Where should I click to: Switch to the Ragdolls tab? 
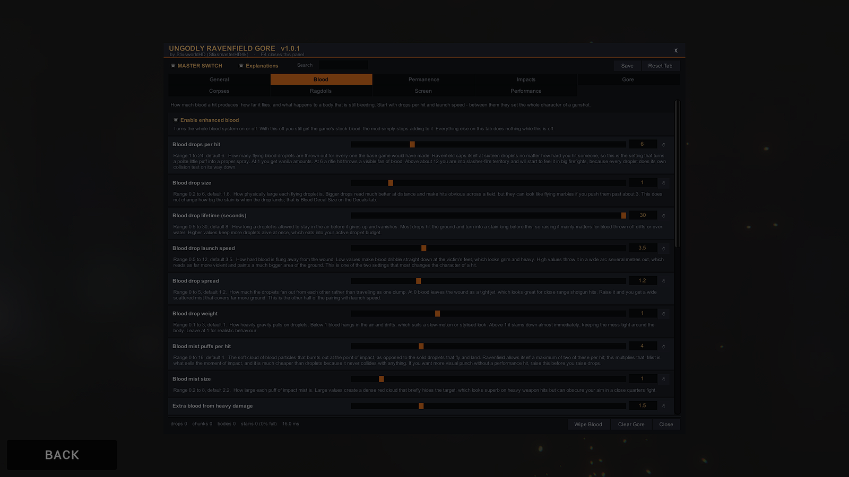(321, 91)
